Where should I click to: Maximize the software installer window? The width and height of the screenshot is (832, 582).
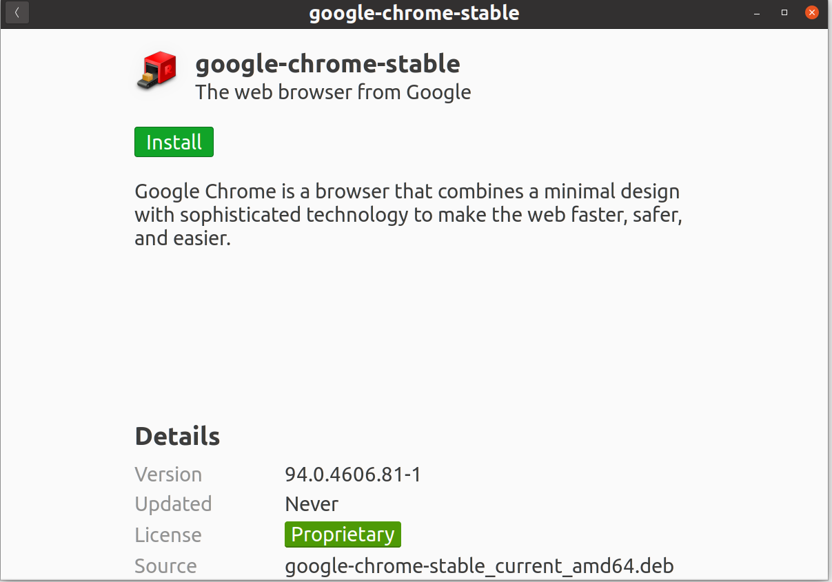point(784,13)
